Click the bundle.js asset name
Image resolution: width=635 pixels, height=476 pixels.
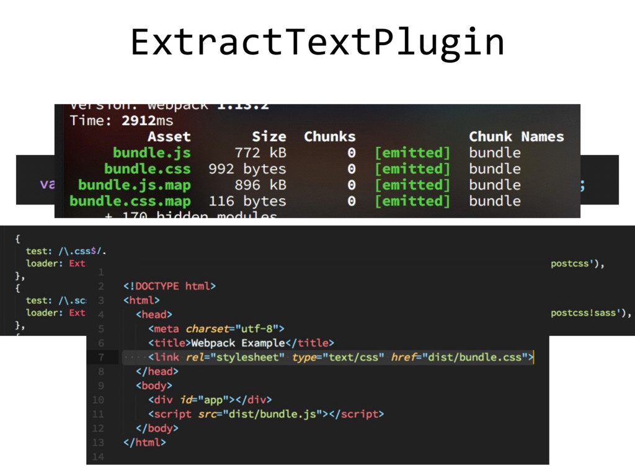(151, 153)
